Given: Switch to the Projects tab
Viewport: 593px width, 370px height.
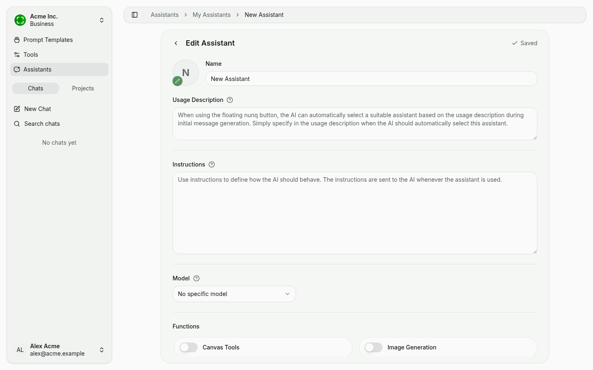Looking at the screenshot, I should pos(83,88).
